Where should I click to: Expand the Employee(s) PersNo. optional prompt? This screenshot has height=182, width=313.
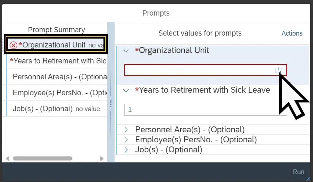click(126, 140)
